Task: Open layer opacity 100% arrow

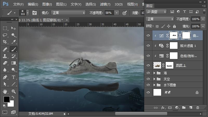Action: pos(203,19)
